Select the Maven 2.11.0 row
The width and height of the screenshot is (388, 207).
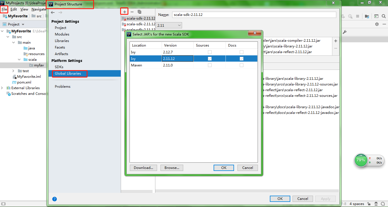(194, 65)
